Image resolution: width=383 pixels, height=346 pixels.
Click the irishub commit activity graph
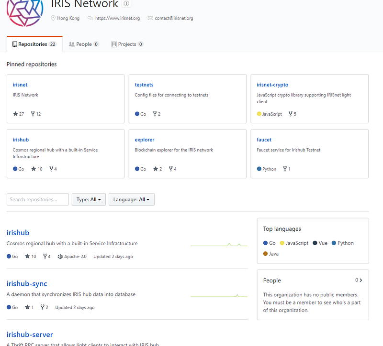tap(219, 245)
